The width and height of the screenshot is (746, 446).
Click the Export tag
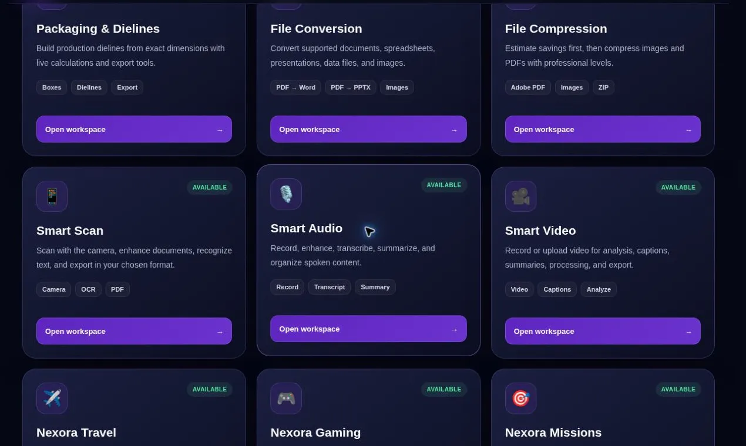tap(127, 87)
